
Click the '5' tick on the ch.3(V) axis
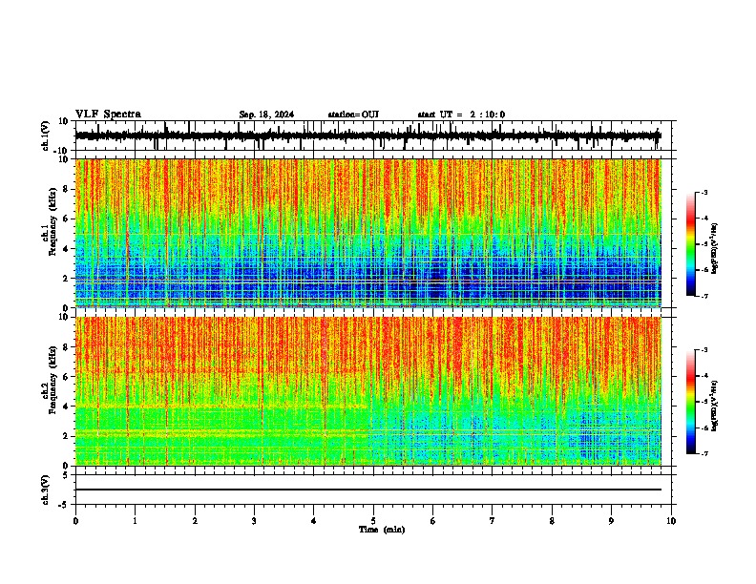click(66, 474)
